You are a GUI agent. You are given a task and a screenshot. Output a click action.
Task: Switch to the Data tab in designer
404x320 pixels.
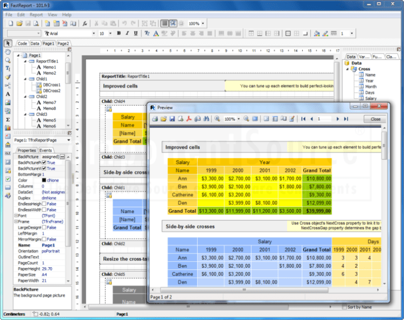(x=35, y=43)
